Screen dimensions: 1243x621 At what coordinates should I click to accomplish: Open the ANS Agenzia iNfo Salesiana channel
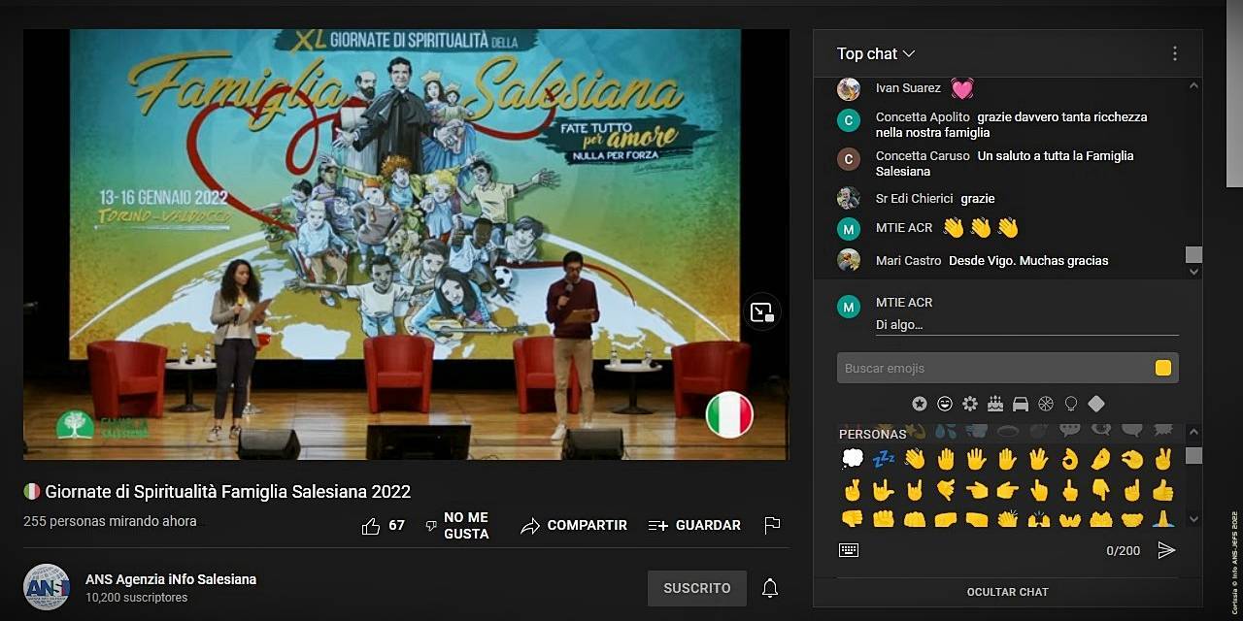171,579
